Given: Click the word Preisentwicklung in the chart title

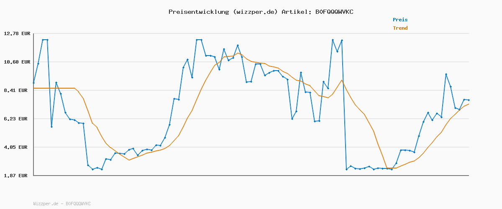Looking at the screenshot, I should tap(199, 12).
